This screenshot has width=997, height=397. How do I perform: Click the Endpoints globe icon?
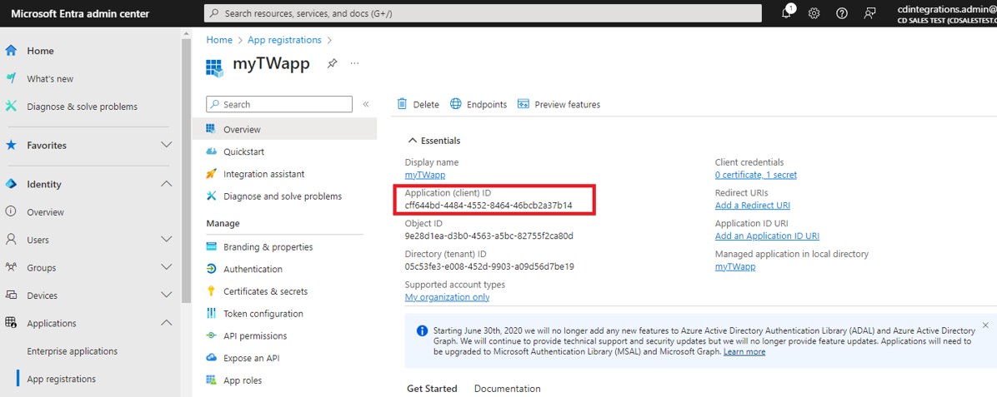click(455, 104)
